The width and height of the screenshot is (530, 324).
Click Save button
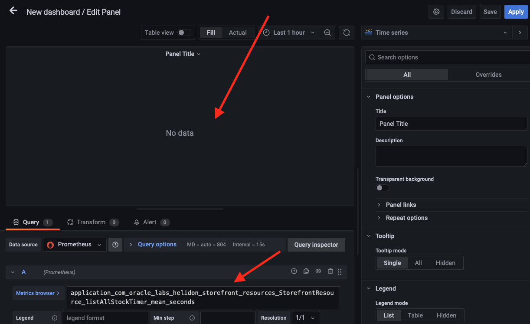pyautogui.click(x=490, y=12)
